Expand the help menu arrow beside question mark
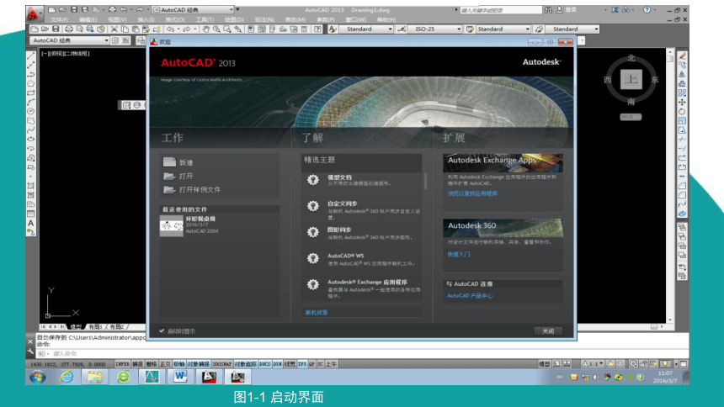Image resolution: width=724 pixels, height=407 pixels. [x=655, y=10]
